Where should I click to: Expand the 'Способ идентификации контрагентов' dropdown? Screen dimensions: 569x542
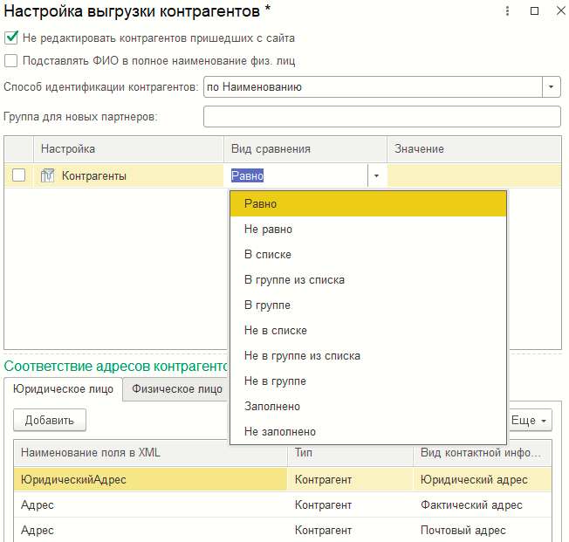552,87
